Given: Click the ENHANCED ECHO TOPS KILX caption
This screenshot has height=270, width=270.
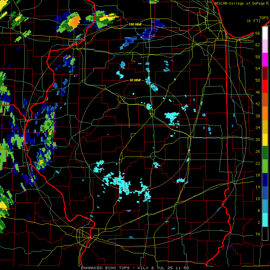Looking at the screenshot, I should [135, 268].
